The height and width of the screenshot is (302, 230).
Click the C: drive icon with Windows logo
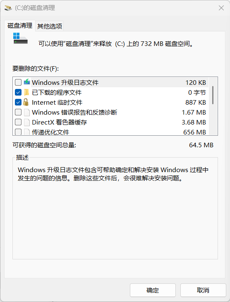[x=20, y=38]
